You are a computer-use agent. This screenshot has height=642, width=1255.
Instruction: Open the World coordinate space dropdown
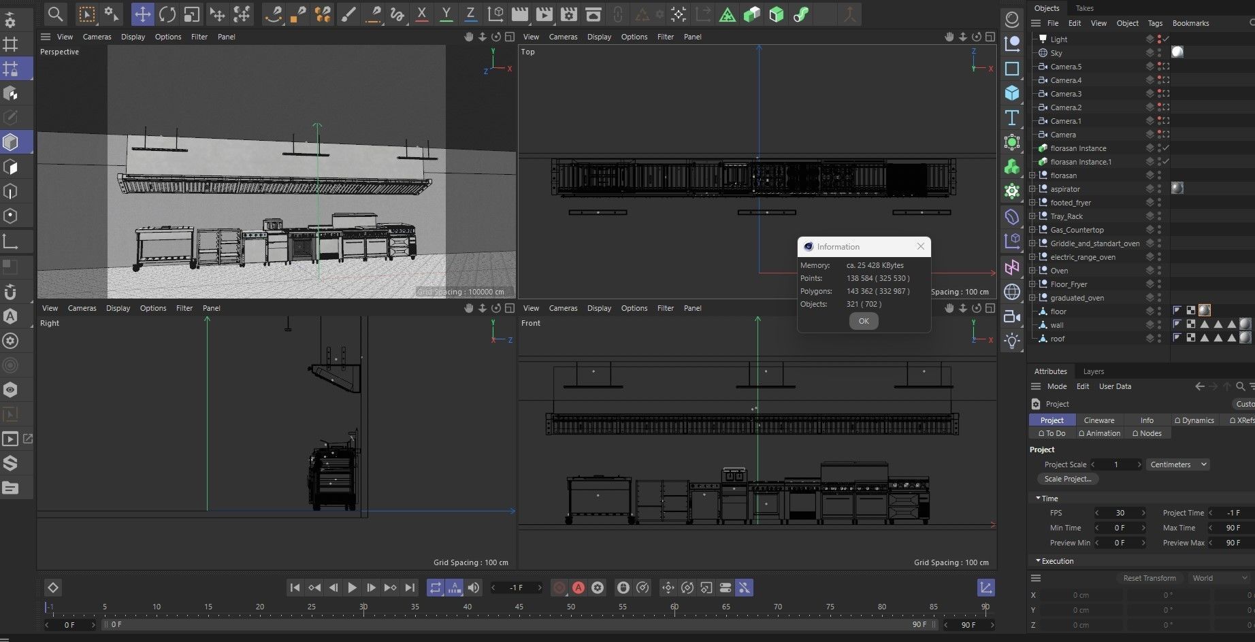click(1220, 578)
